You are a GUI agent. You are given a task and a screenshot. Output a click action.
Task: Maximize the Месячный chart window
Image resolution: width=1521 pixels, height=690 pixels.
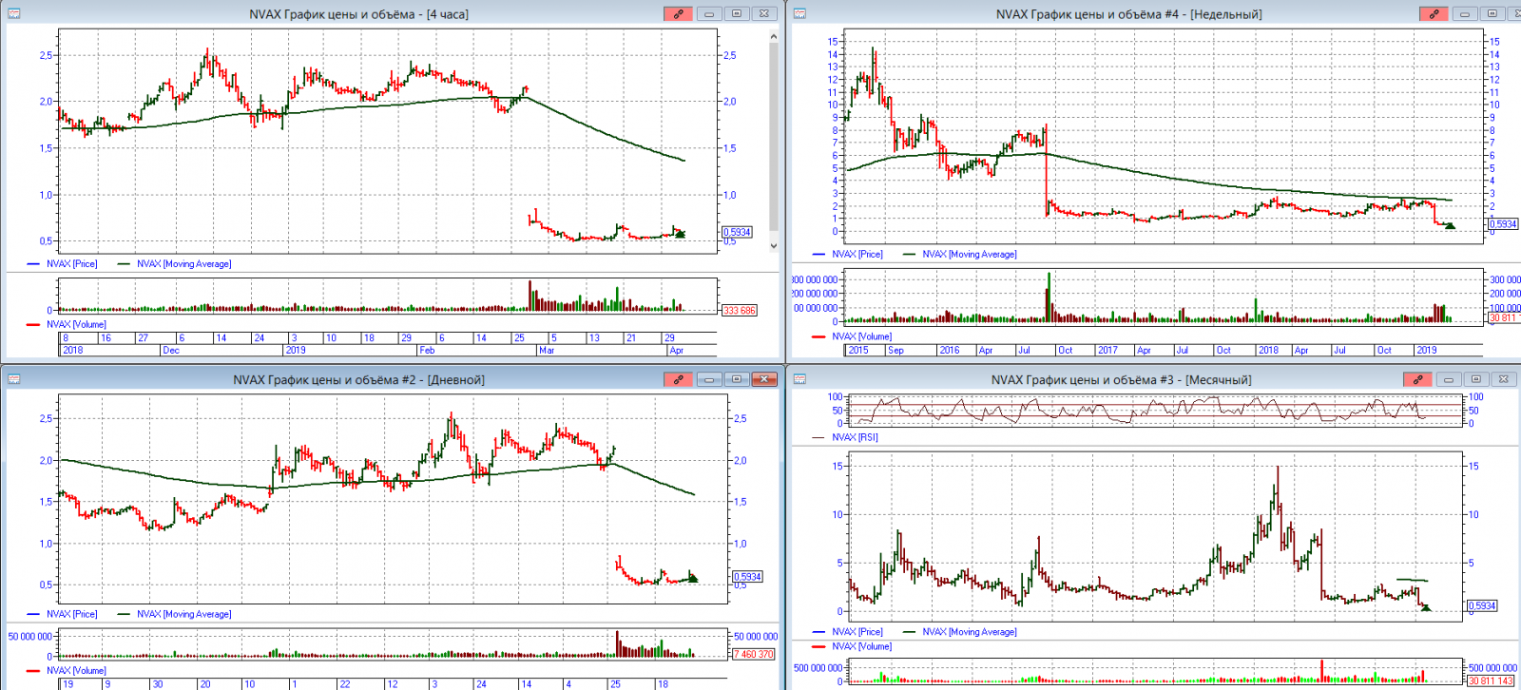(x=1475, y=379)
